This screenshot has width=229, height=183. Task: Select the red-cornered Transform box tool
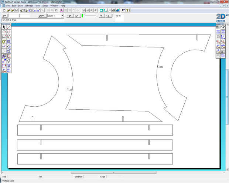click(4, 66)
